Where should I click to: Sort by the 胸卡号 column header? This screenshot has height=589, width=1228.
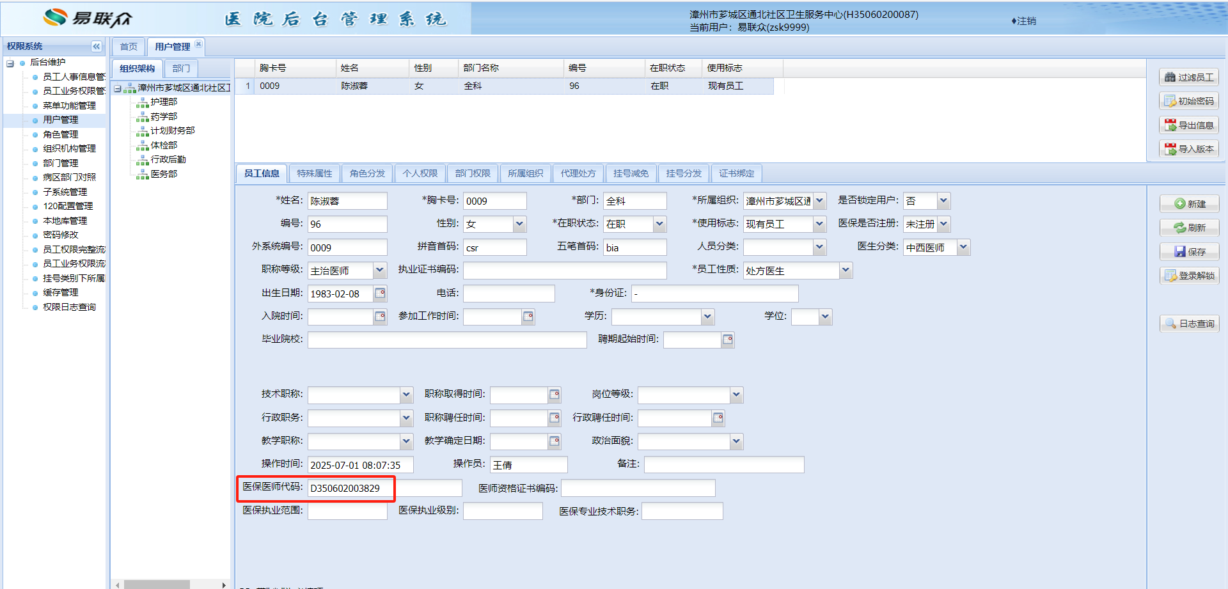tap(295, 68)
